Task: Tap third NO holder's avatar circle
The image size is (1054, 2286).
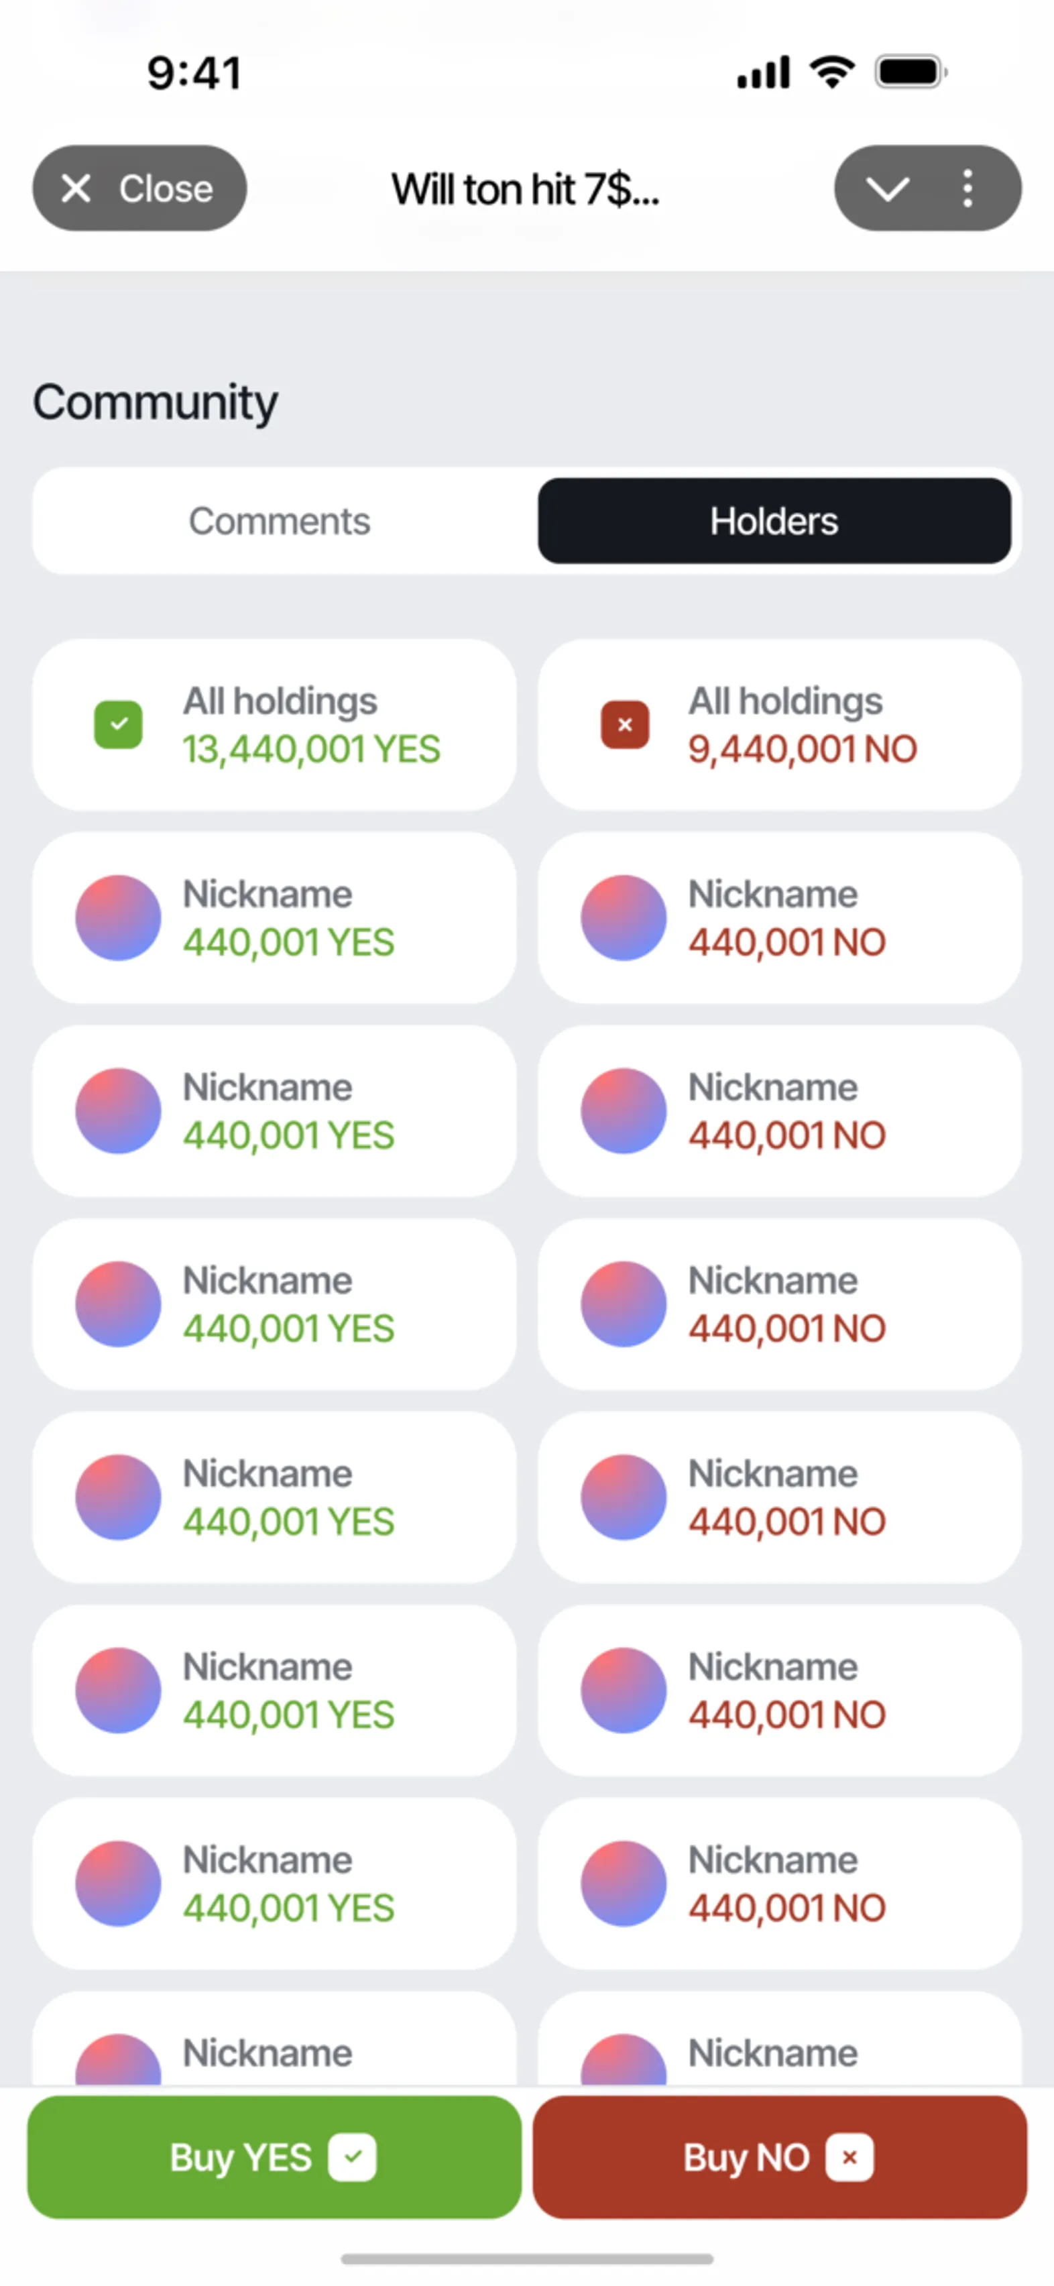Action: pyautogui.click(x=624, y=1304)
